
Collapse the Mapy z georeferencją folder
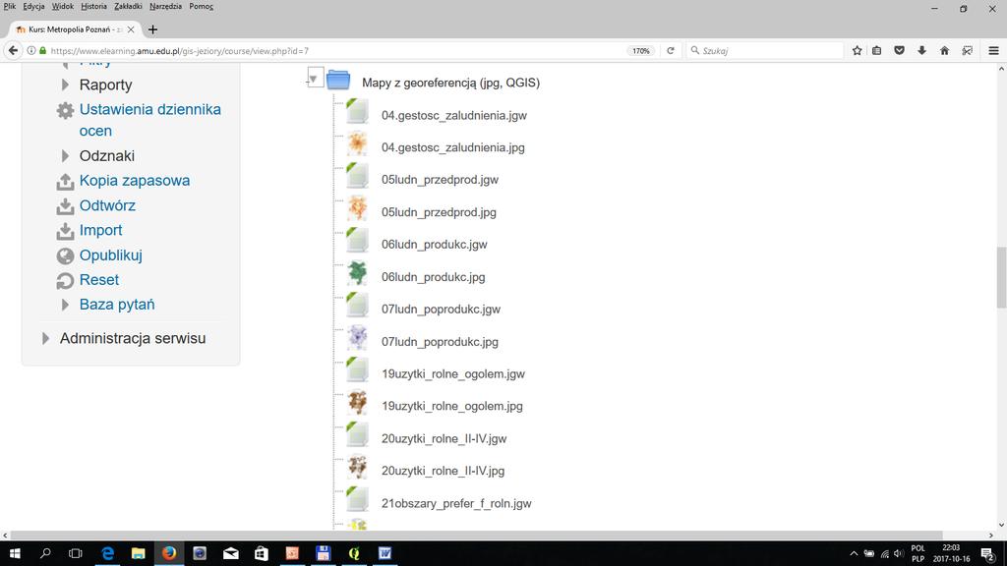[x=314, y=79]
